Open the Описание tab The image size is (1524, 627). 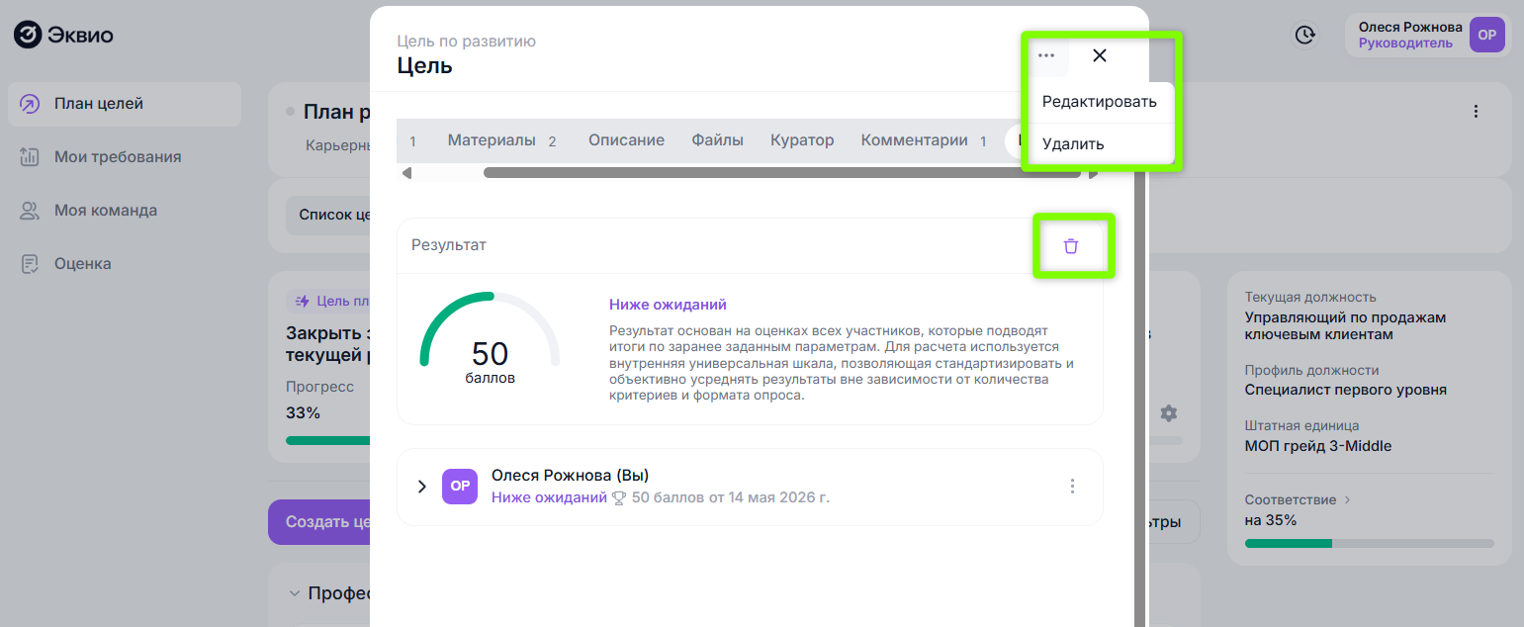(626, 140)
